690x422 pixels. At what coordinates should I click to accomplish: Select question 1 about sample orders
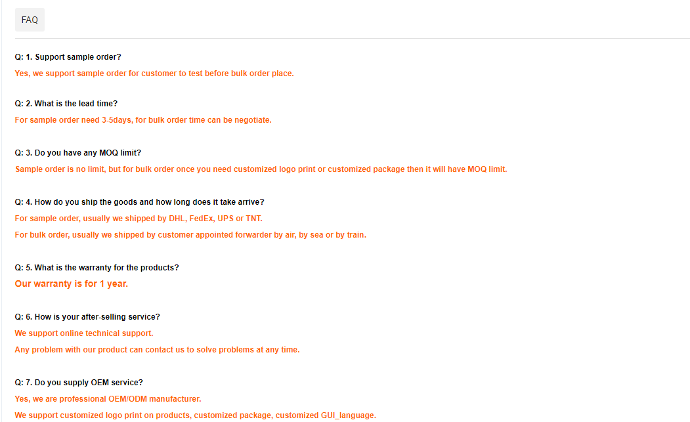click(68, 57)
